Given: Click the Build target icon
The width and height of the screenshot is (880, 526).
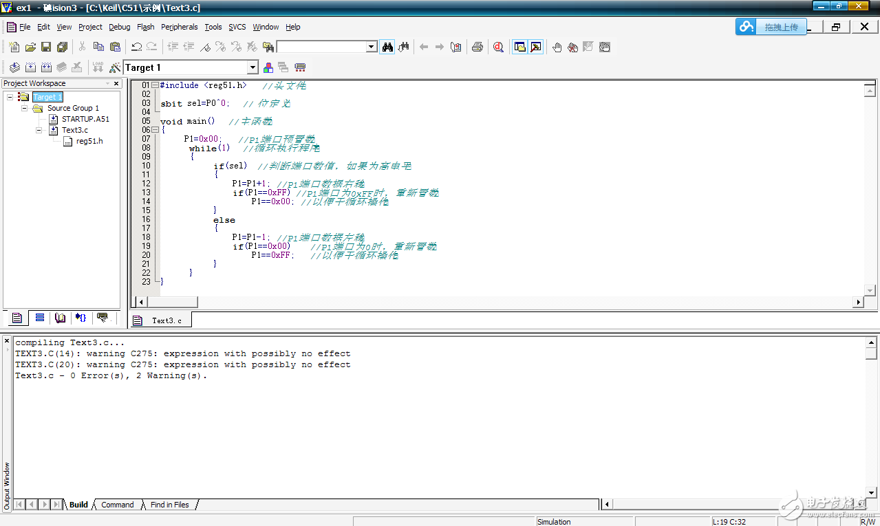Looking at the screenshot, I should (x=30, y=67).
